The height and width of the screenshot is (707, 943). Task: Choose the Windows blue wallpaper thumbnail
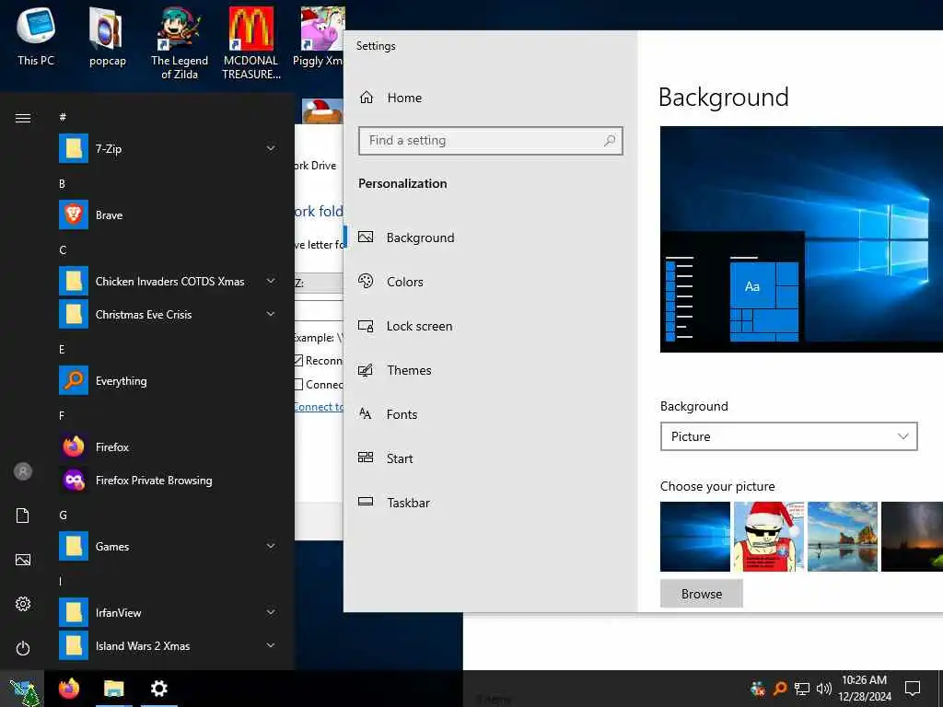pyautogui.click(x=694, y=537)
